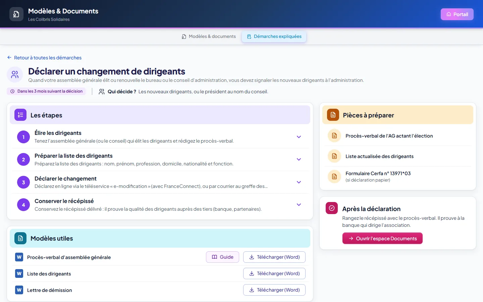Click the Word icon for Procès-verbal d'assemblée générale
The width and height of the screenshot is (483, 302).
tap(19, 257)
